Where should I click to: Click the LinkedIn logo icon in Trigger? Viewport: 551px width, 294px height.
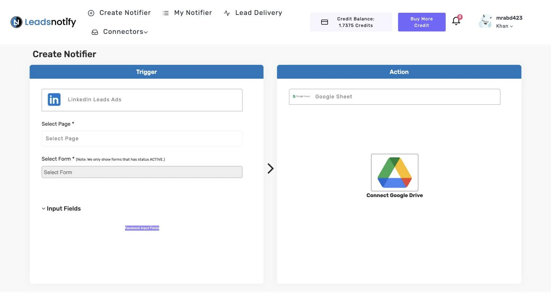pyautogui.click(x=54, y=99)
